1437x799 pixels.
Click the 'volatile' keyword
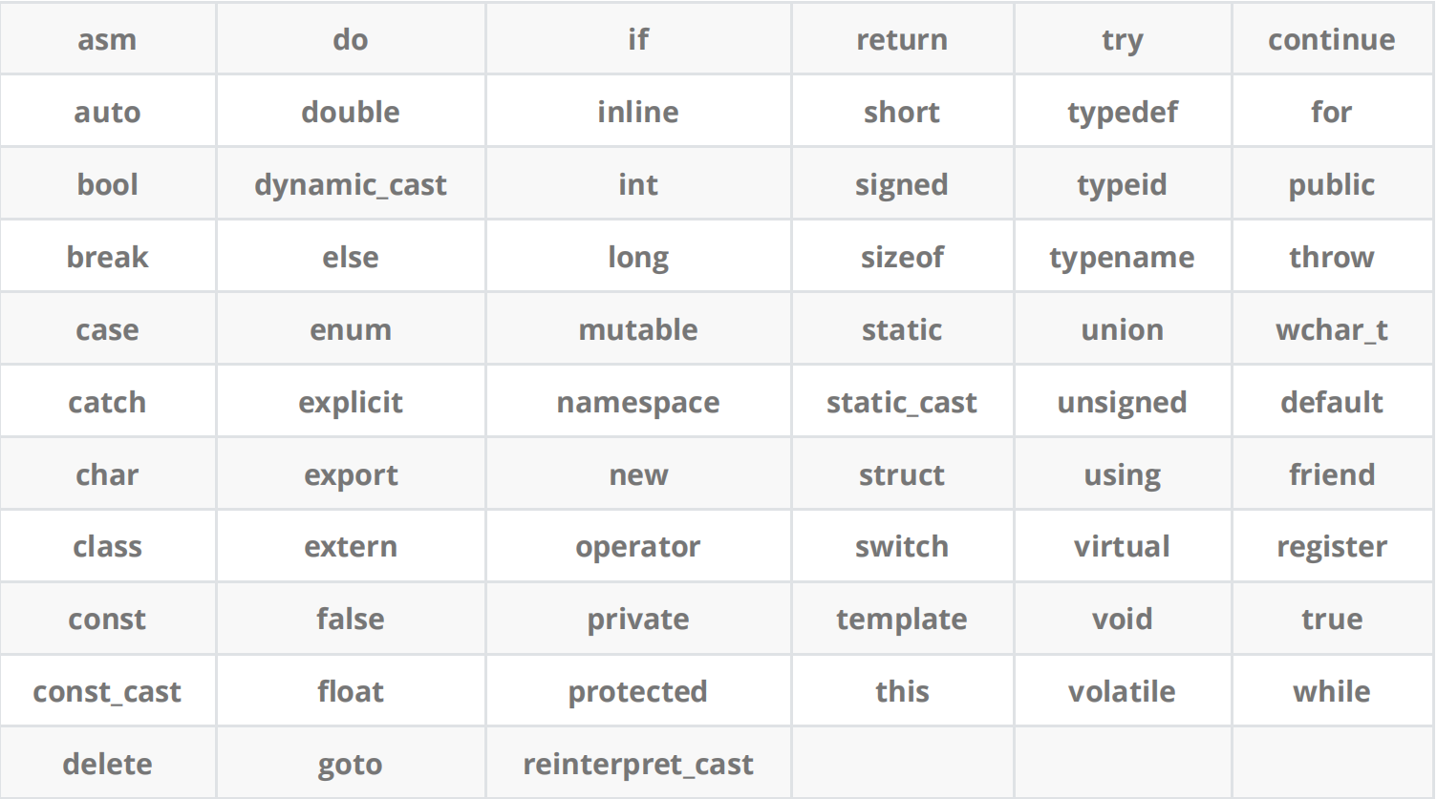click(x=1122, y=692)
